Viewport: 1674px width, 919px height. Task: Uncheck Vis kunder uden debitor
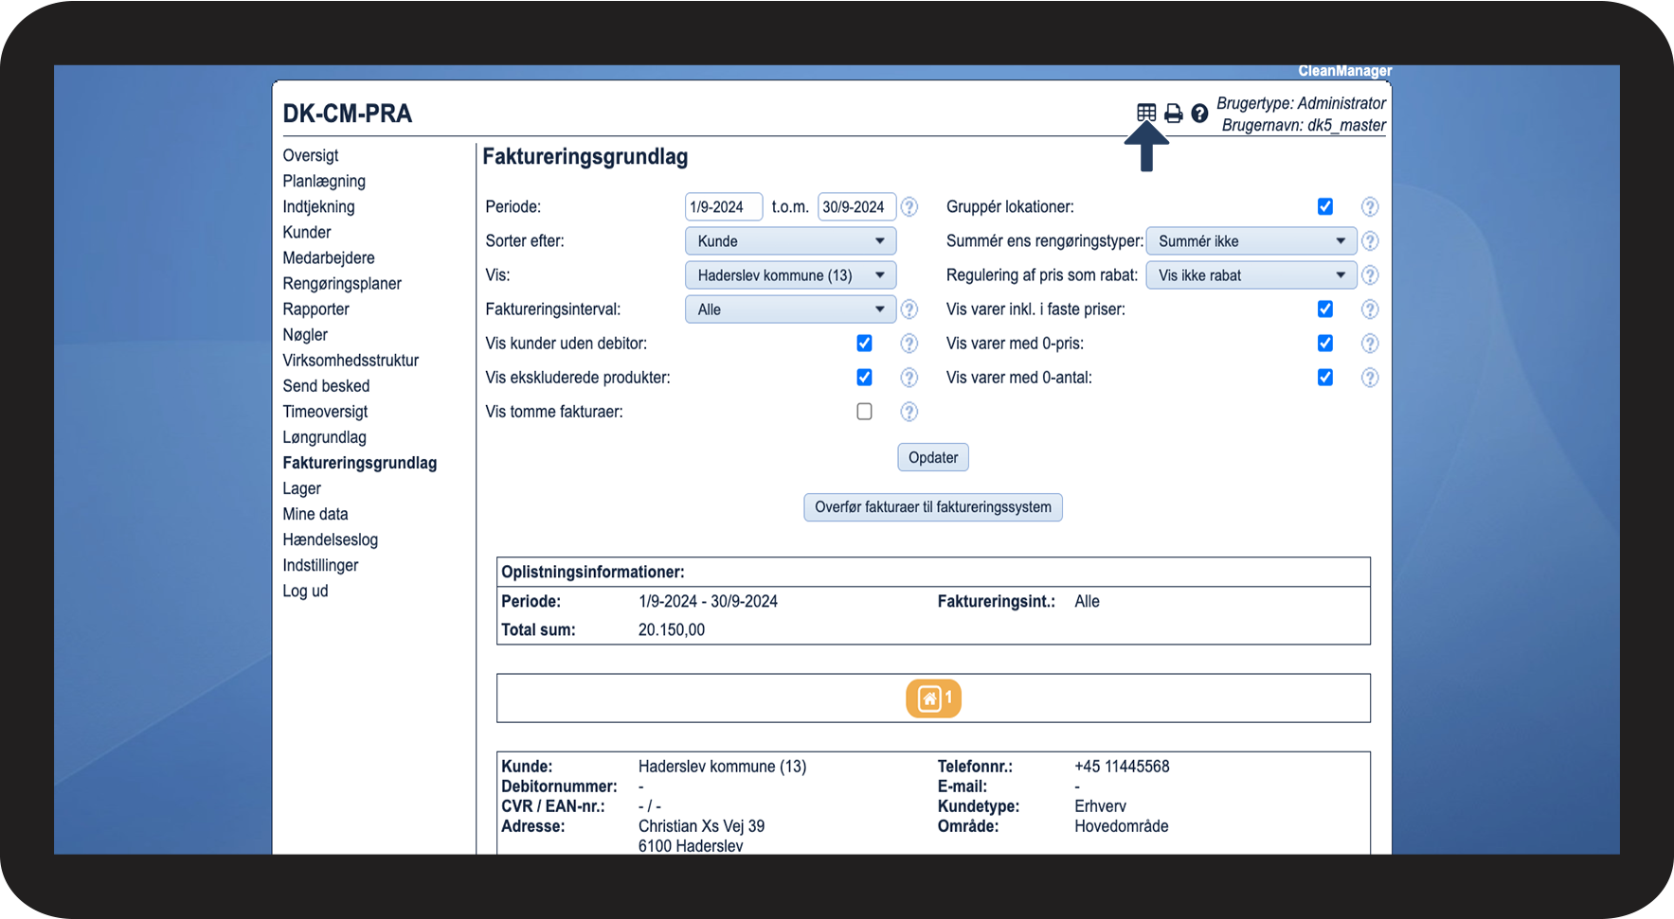point(864,344)
